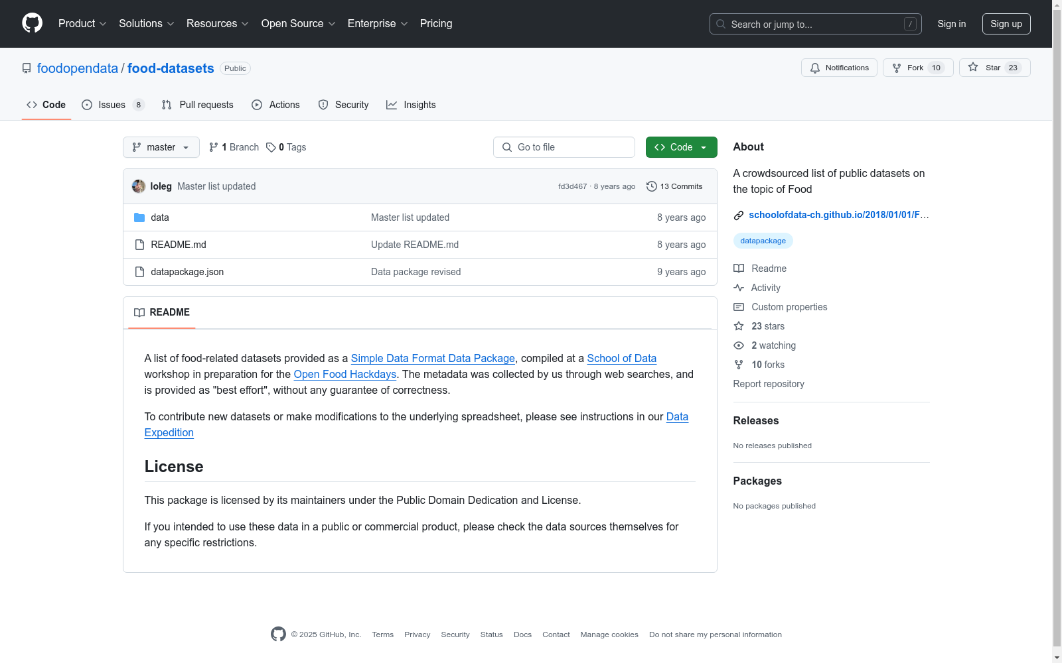
Task: Expand the Resources menu
Action: tap(218, 24)
